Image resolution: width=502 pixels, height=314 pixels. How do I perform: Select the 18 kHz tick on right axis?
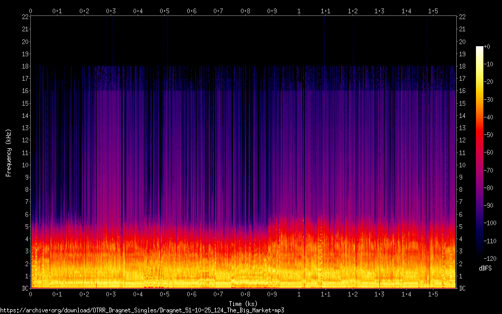pyautogui.click(x=463, y=66)
